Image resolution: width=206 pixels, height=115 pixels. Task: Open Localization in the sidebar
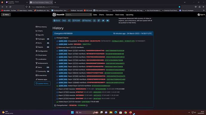pos(41,59)
